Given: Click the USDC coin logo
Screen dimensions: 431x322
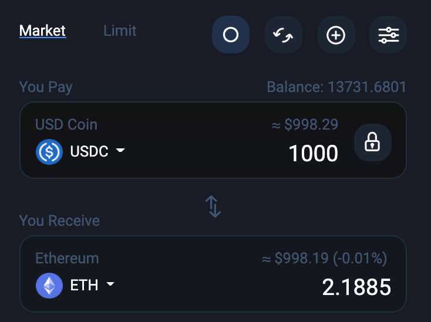Looking at the screenshot, I should coord(49,152).
